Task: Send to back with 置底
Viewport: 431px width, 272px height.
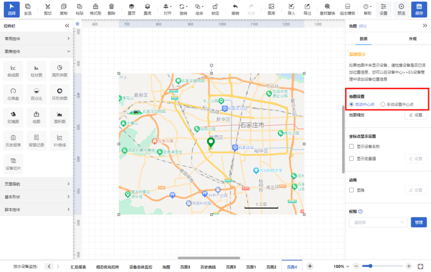Action: (x=147, y=9)
